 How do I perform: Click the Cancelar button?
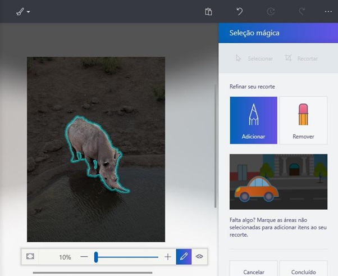pos(254,269)
